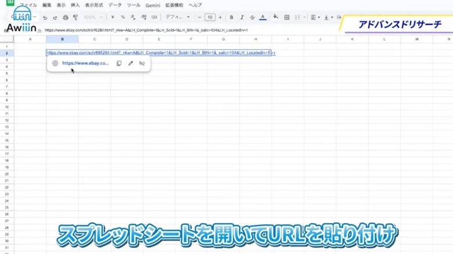Apply percent number format
This screenshot has width=453, height=254.
(x=123, y=17)
